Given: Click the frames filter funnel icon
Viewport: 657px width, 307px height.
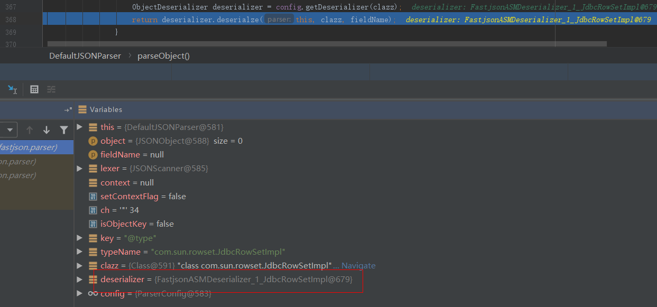Looking at the screenshot, I should pyautogui.click(x=64, y=130).
